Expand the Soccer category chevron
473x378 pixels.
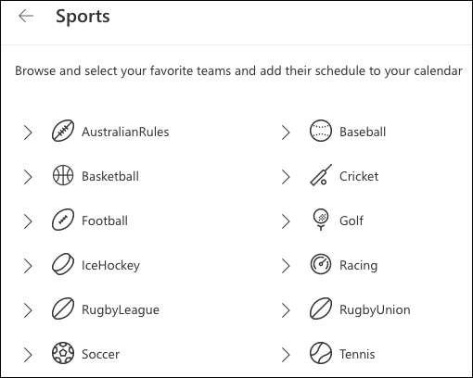28,355
